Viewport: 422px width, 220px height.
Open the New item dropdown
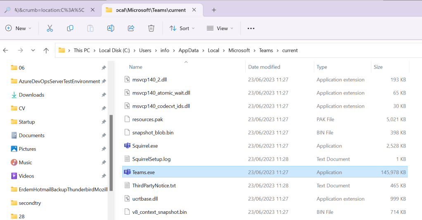tap(18, 28)
